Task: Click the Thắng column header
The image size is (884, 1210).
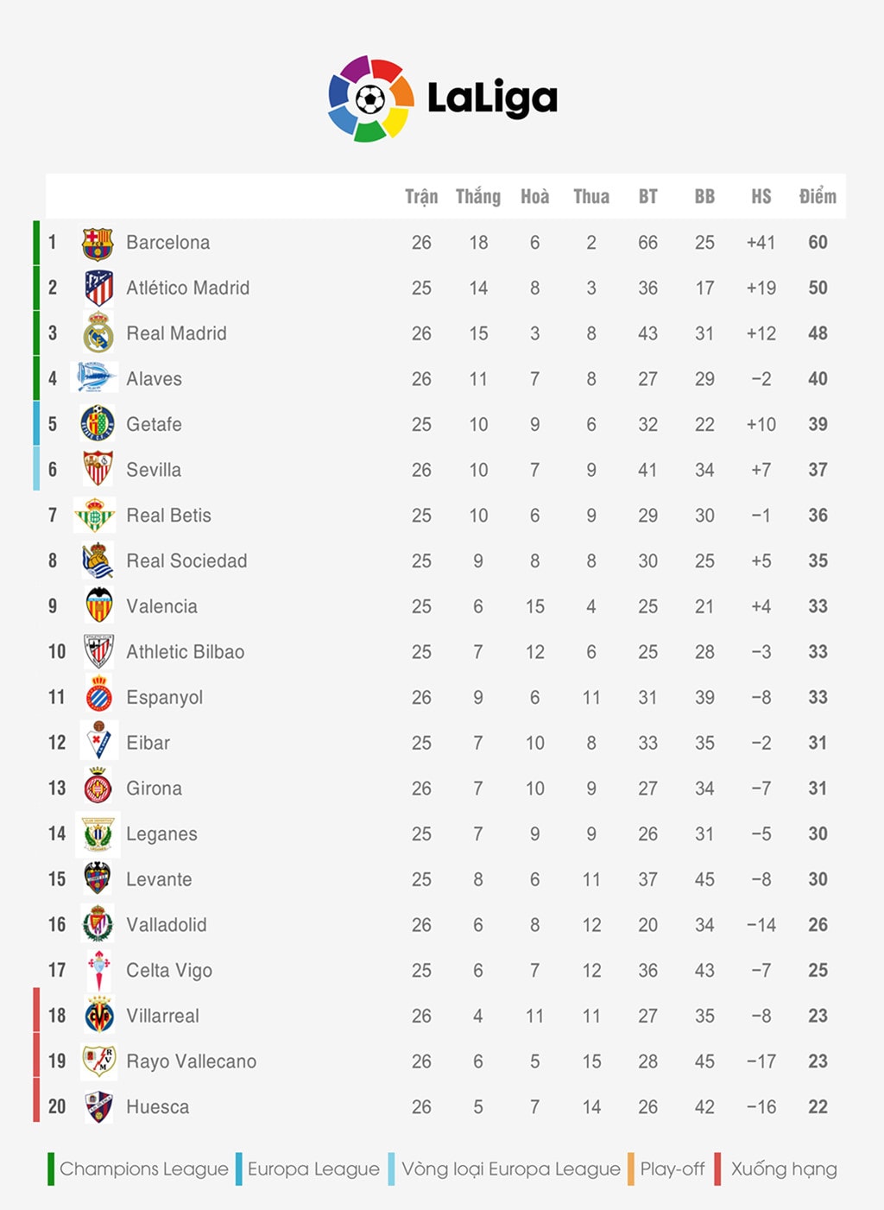Action: 478,197
